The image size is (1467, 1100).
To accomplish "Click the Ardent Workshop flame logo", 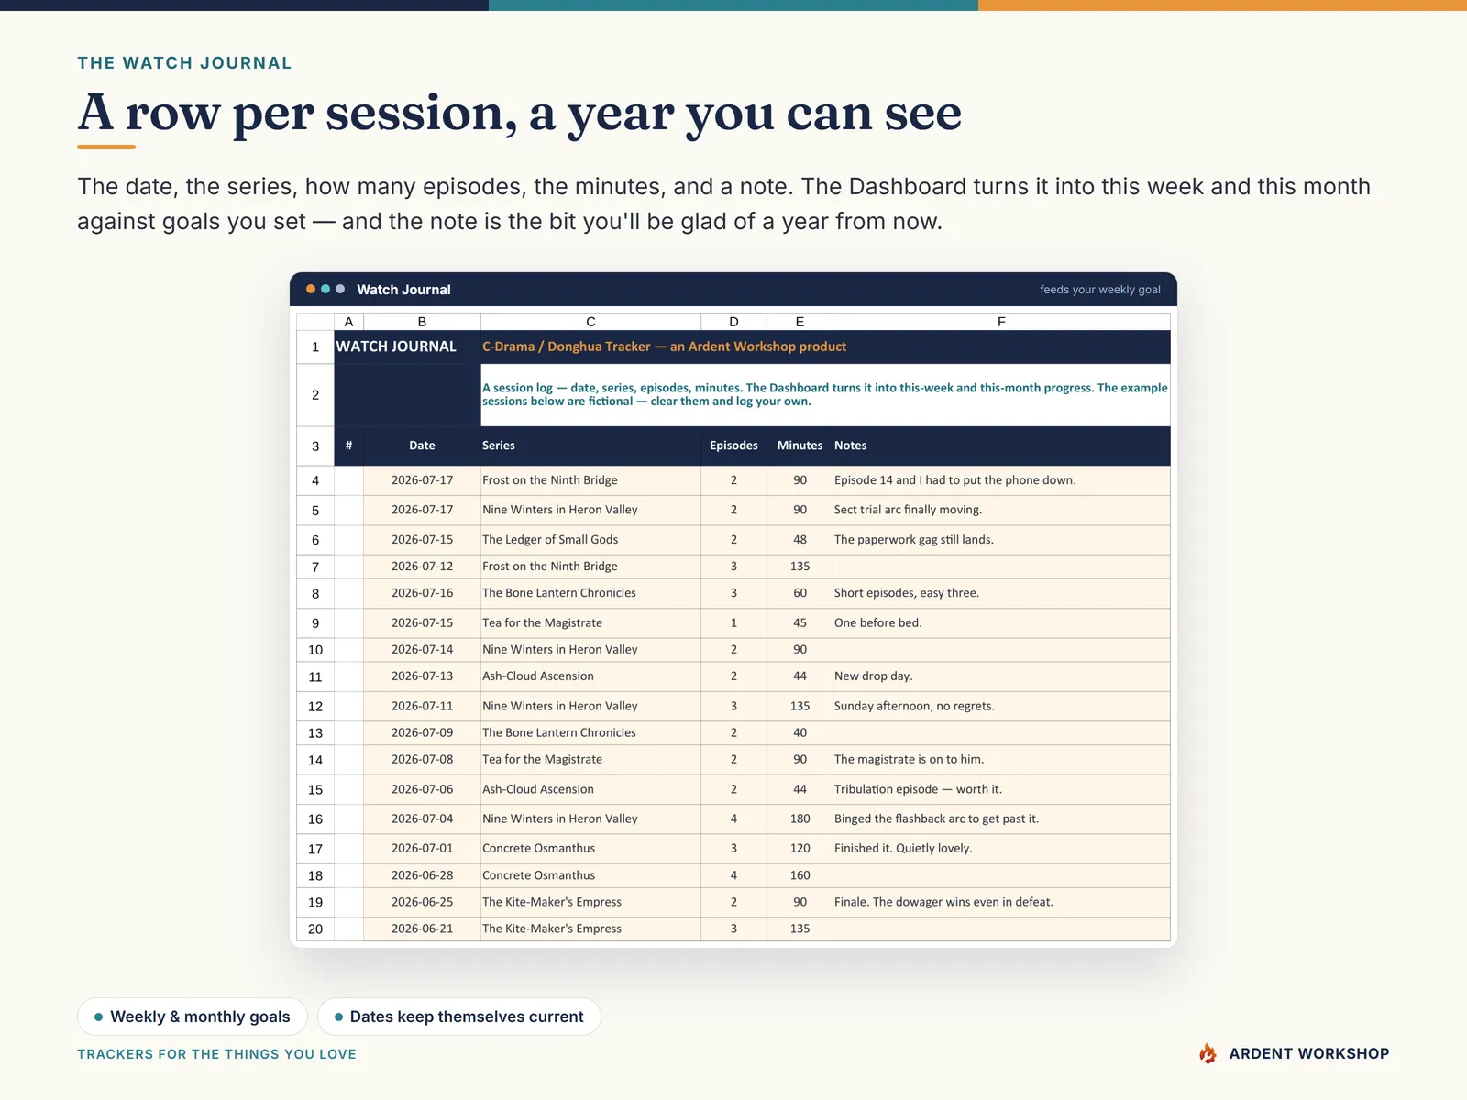I will 1208,1053.
